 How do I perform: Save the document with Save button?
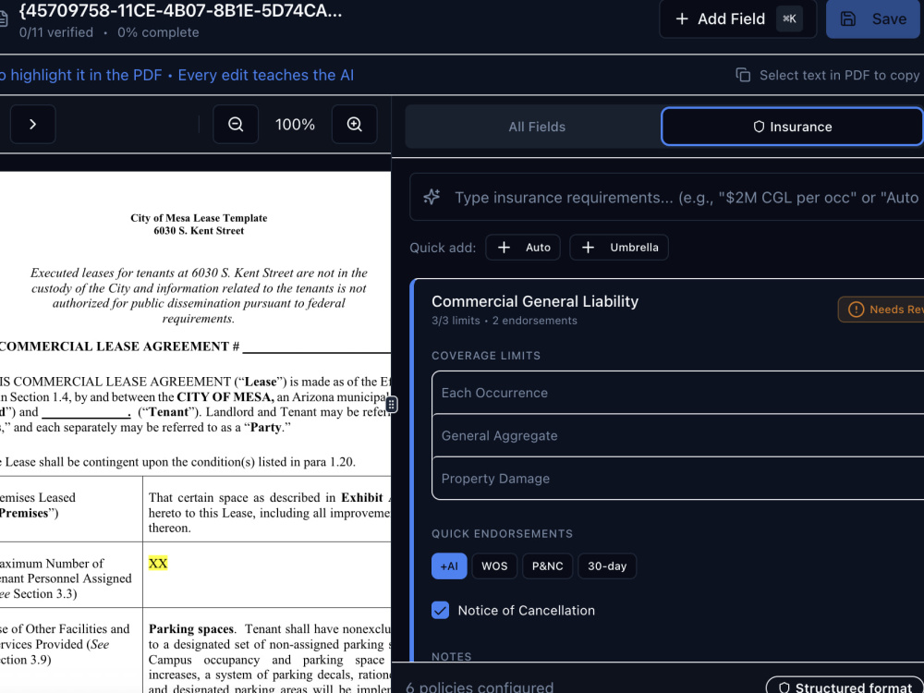pos(873,18)
